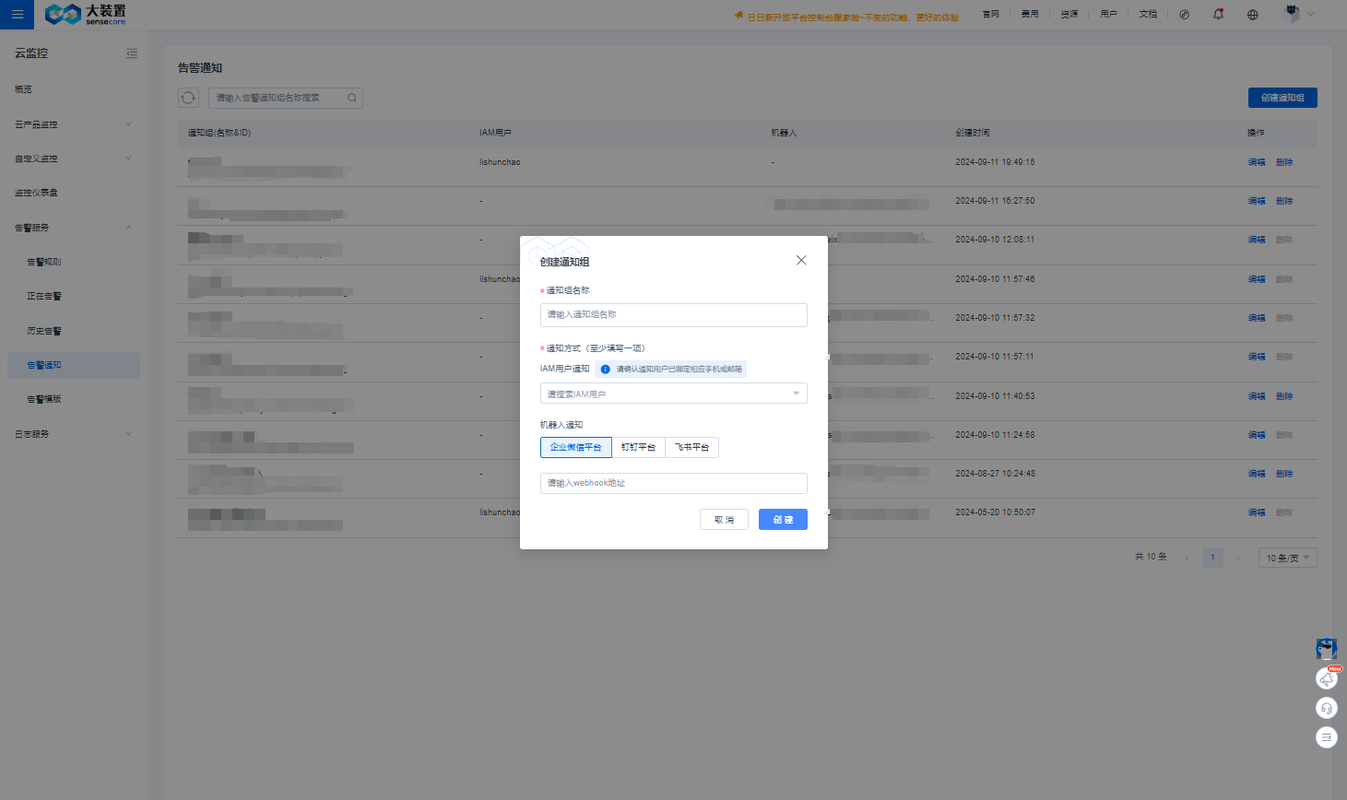Click 删除 for the 2024-09-10 11:40:53 row
This screenshot has height=800, width=1347.
(1284, 396)
